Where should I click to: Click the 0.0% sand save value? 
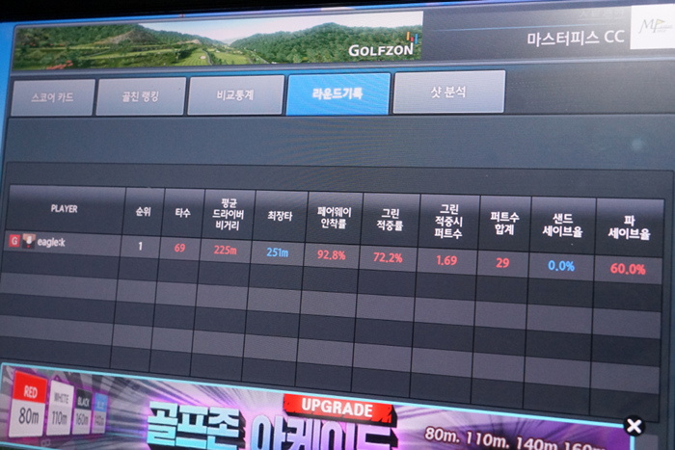[x=561, y=266]
